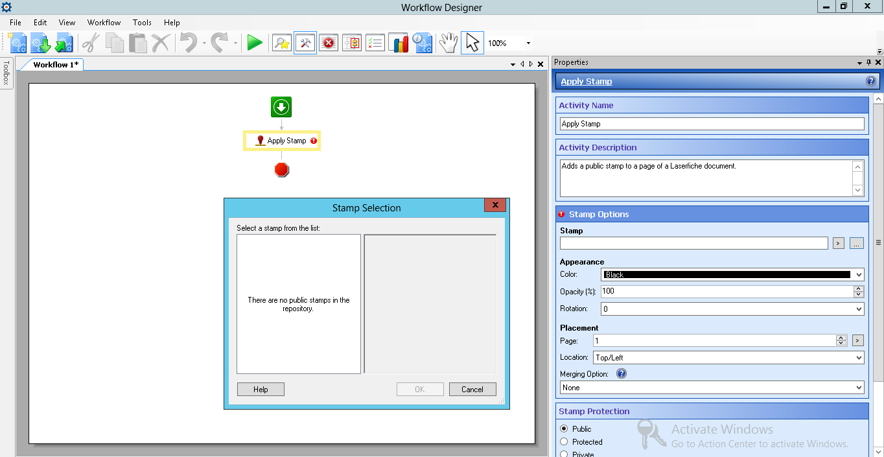The height and width of the screenshot is (457, 884).
Task: Open the Tools menu
Action: coord(142,23)
